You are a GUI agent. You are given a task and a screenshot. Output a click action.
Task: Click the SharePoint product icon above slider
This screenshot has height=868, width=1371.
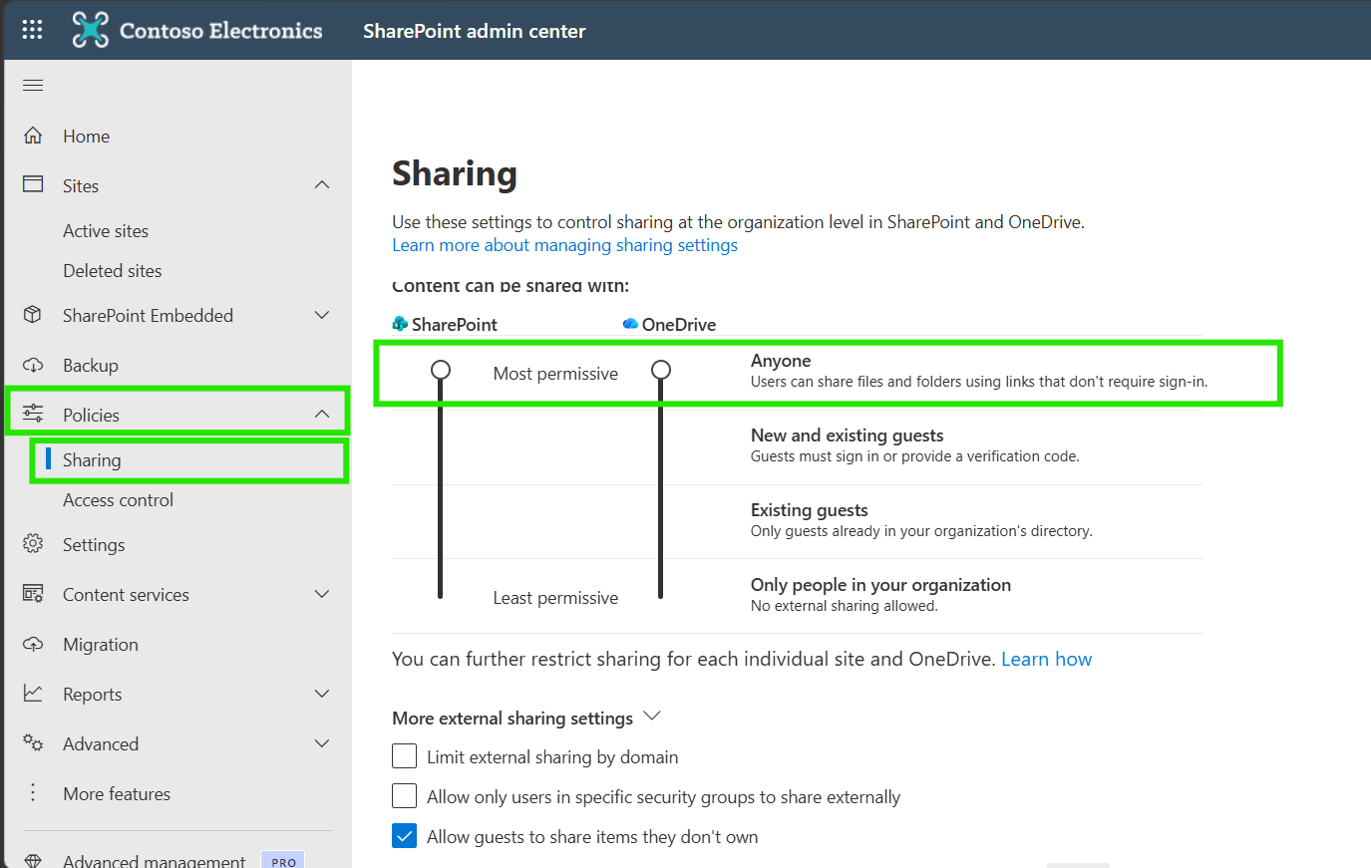coord(400,324)
